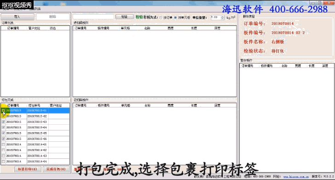Image resolution: width=335 pixels, height=180 pixels.
Task: Sort 订单列表 by 订单编号 column header
Action: click(13, 28)
